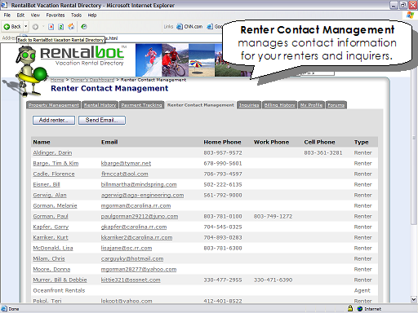This screenshot has width=418, height=313.
Task: Click the Windows flag logo throbber
Action: coord(410,15)
